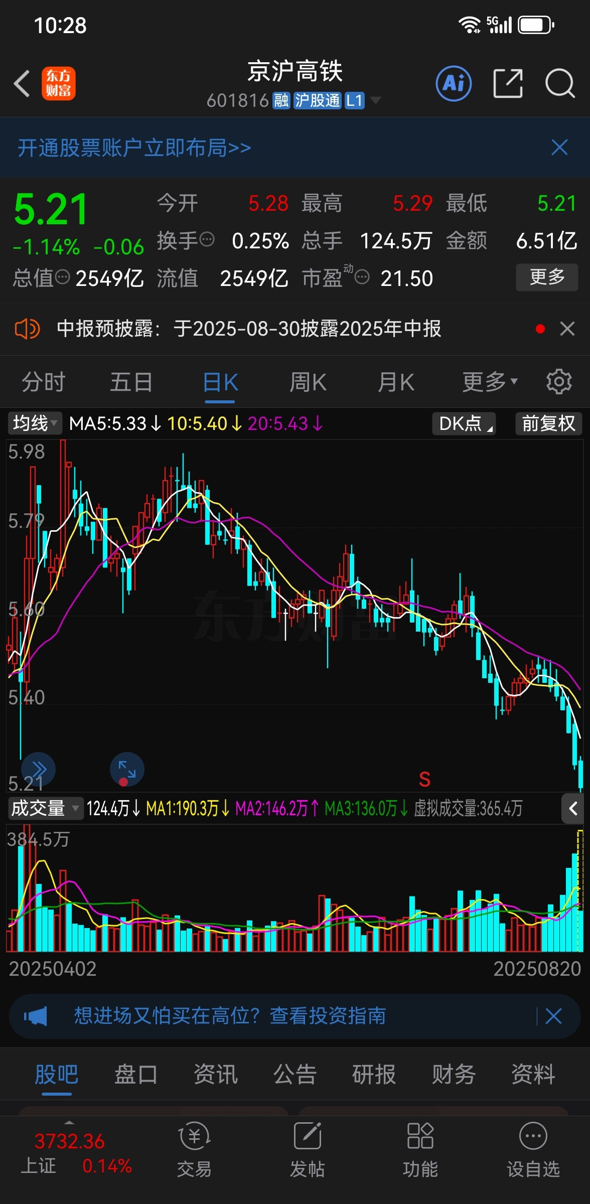Open the 均线 indicator dropdown
The width and height of the screenshot is (590, 1204).
point(35,423)
